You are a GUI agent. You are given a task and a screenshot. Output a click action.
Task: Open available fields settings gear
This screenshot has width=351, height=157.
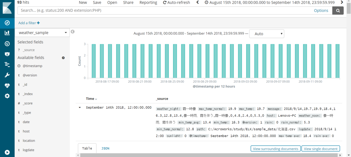point(63,58)
